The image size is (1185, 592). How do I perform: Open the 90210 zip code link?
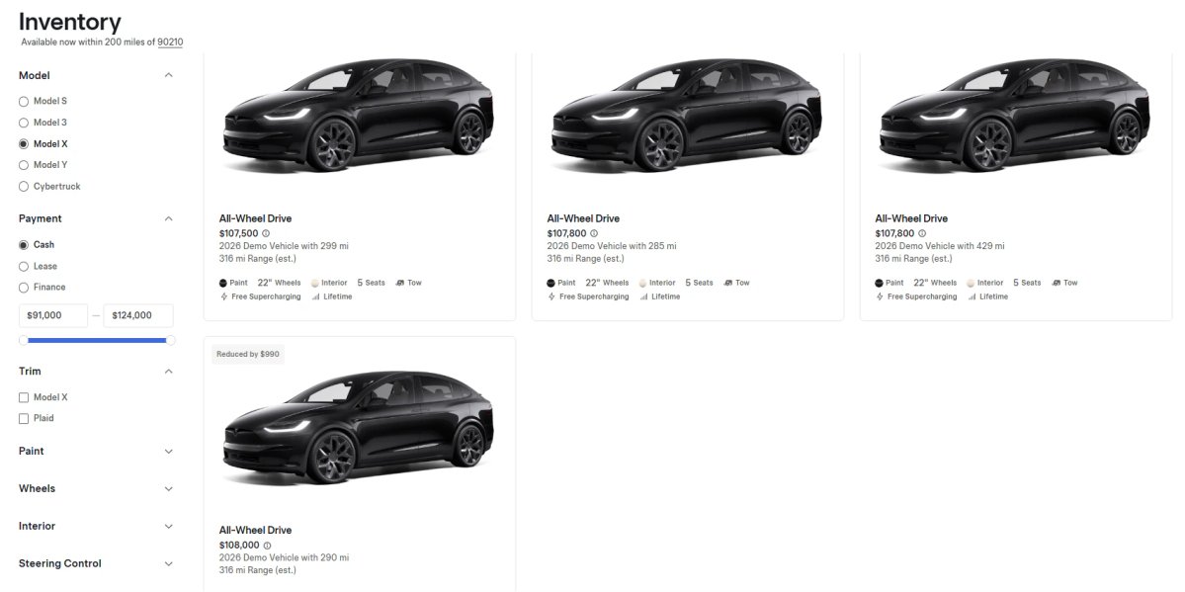(x=170, y=42)
